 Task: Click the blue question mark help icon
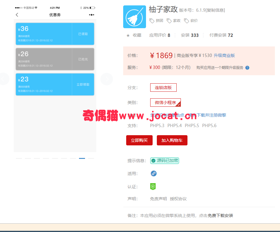247,68
